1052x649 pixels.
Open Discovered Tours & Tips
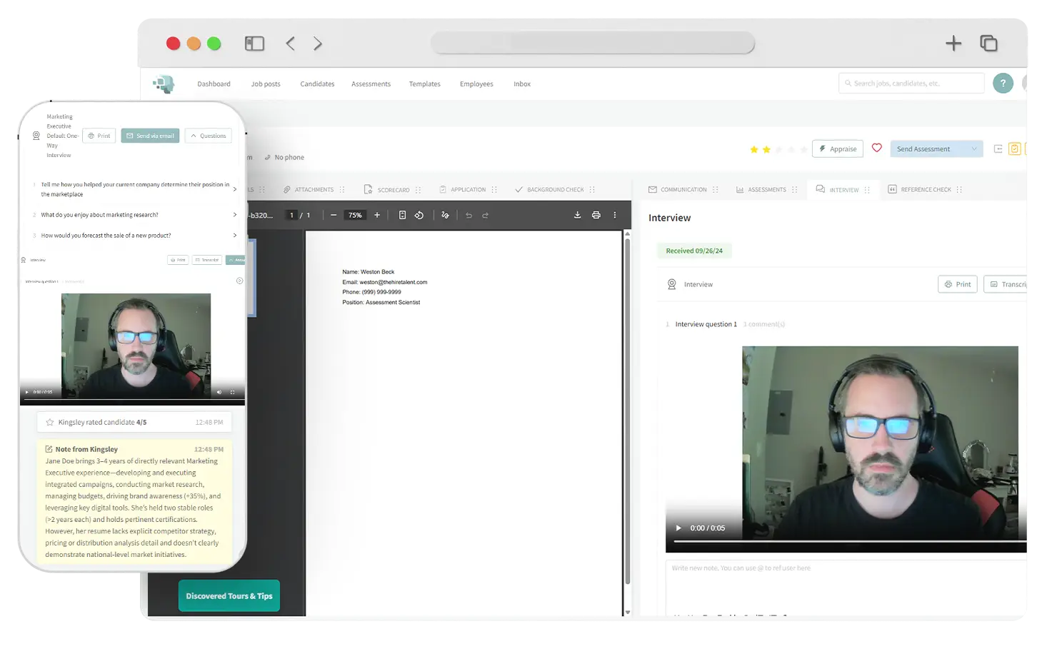click(x=229, y=595)
